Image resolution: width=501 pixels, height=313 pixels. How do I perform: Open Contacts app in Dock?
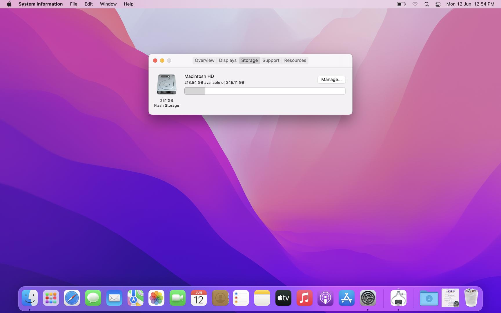click(x=220, y=298)
